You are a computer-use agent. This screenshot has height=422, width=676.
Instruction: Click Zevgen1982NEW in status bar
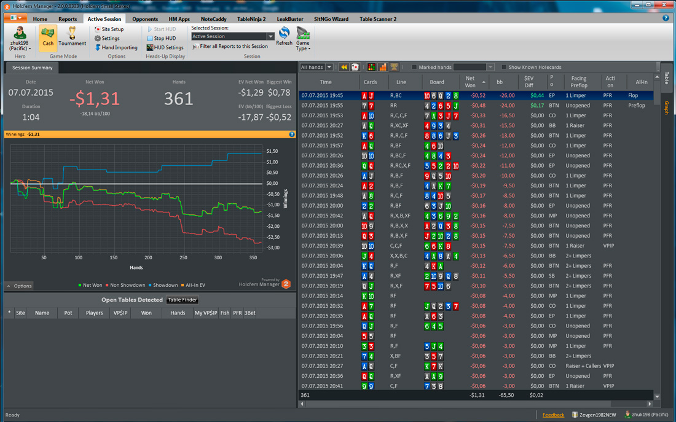pos(594,415)
